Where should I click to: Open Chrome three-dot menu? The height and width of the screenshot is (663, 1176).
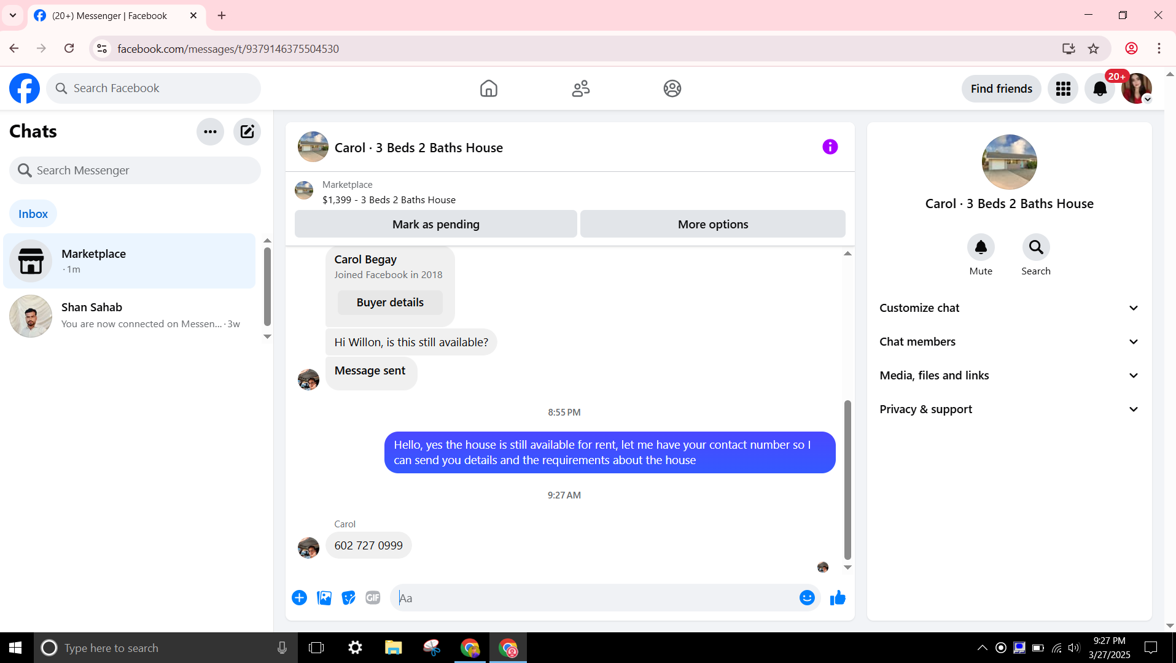1159,48
